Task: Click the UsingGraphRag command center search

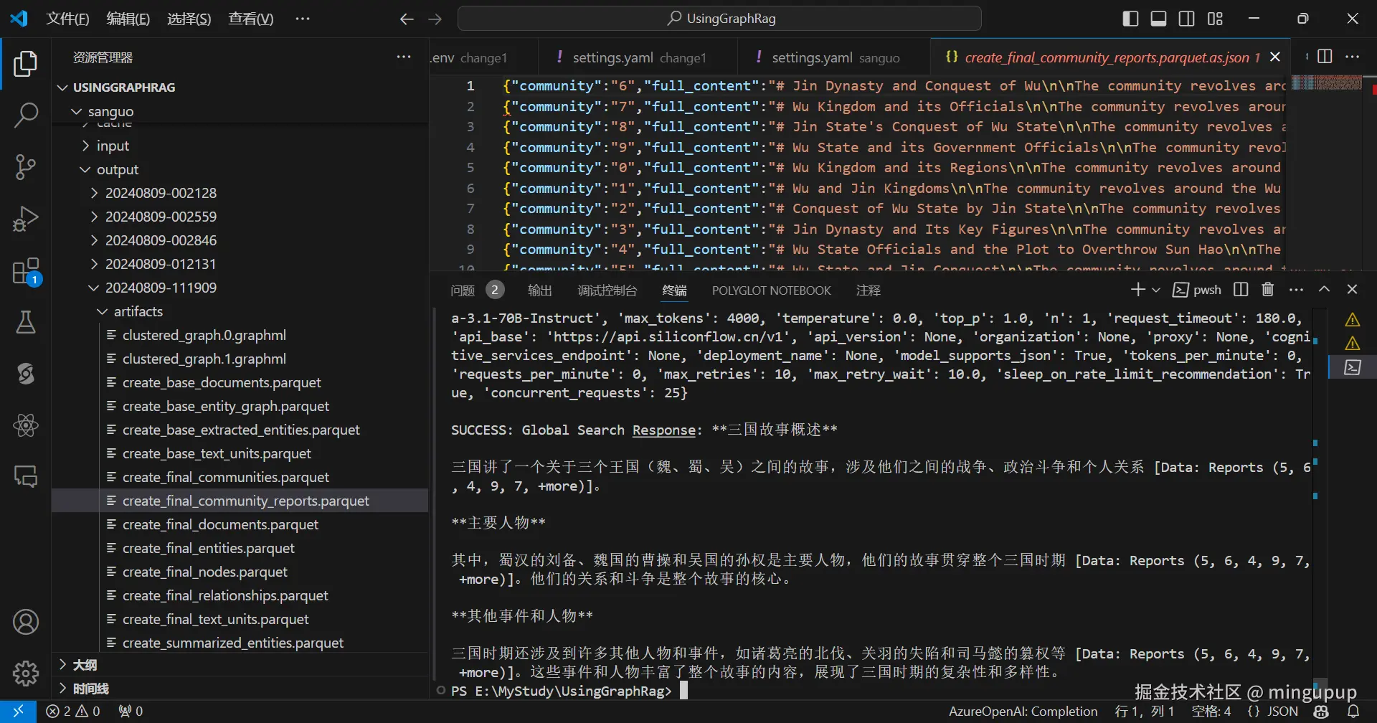Action: [719, 19]
